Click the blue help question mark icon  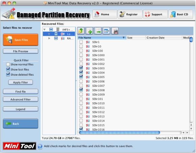coord(40,146)
